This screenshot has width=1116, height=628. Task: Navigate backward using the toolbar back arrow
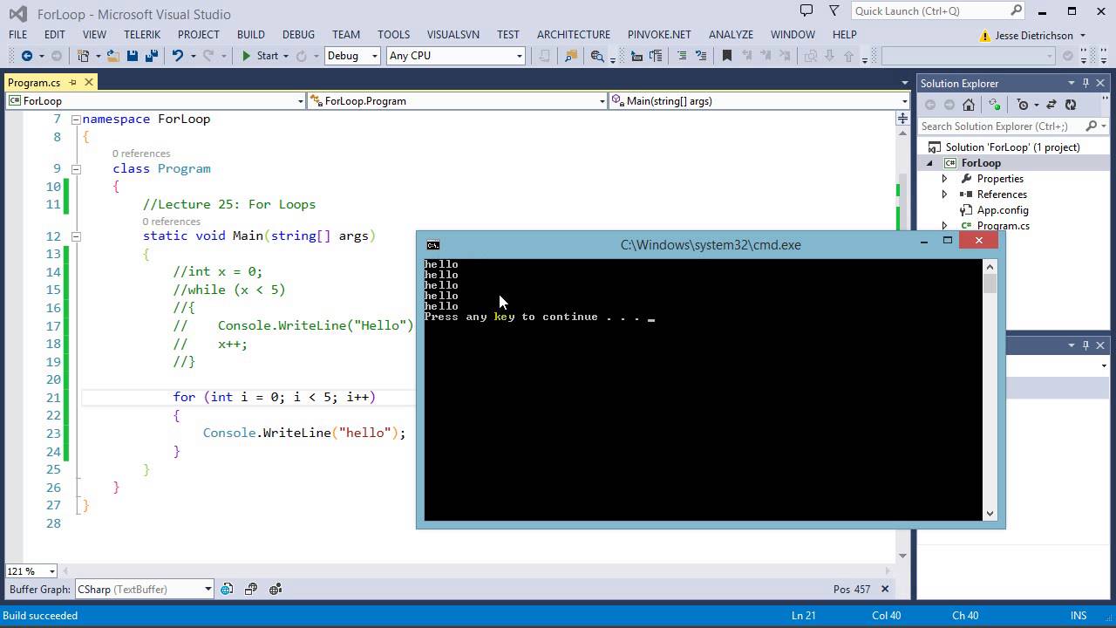click(x=26, y=56)
